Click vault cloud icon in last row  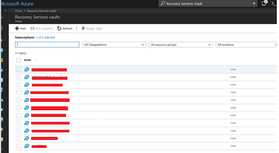tap(26, 146)
